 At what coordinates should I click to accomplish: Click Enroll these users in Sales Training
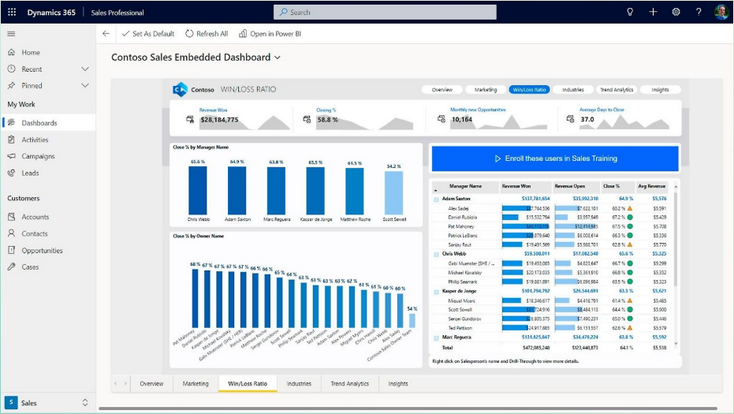(555, 159)
